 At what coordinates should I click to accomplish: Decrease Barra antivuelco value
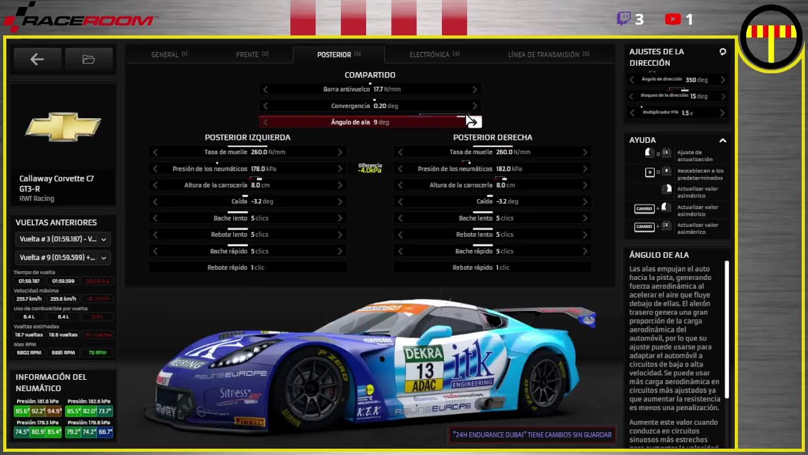point(266,90)
